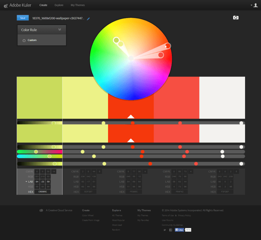This screenshot has height=240, width=261.
Task: Open the Explore tab
Action: pyautogui.click(x=59, y=5)
